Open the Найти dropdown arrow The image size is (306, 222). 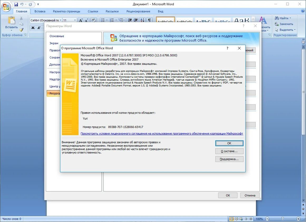pyautogui.click(x=290, y=18)
